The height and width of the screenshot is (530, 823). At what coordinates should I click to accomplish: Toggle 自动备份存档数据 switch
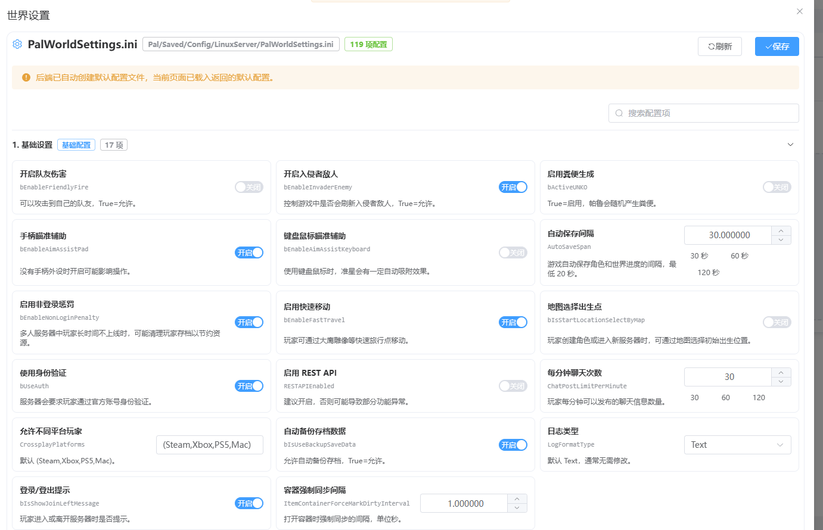click(513, 445)
